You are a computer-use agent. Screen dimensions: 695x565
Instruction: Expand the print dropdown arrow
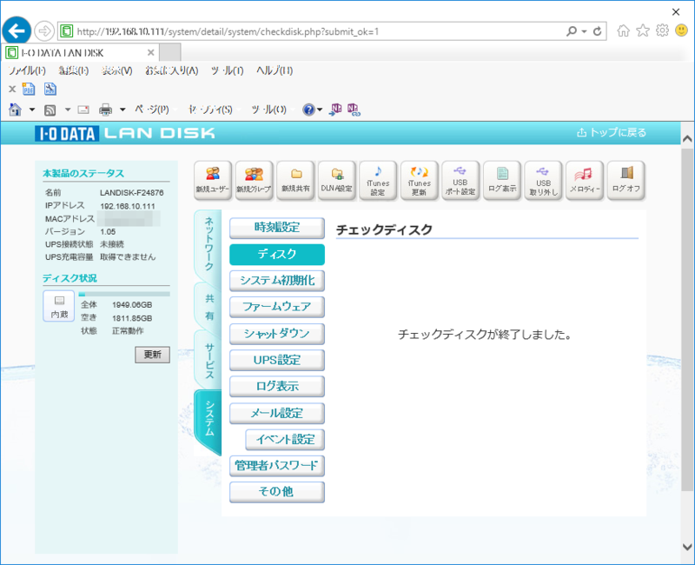pyautogui.click(x=122, y=110)
